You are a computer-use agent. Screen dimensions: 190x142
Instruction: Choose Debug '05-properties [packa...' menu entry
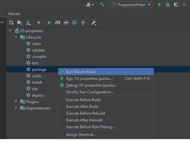(106, 85)
